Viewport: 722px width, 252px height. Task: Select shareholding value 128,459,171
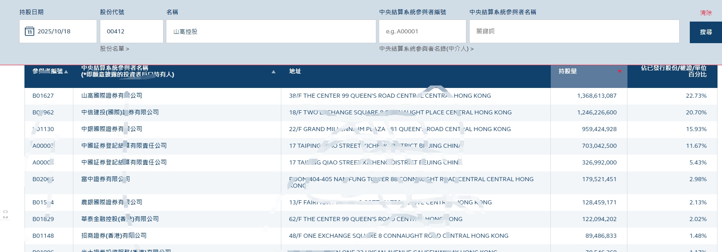pyautogui.click(x=599, y=202)
